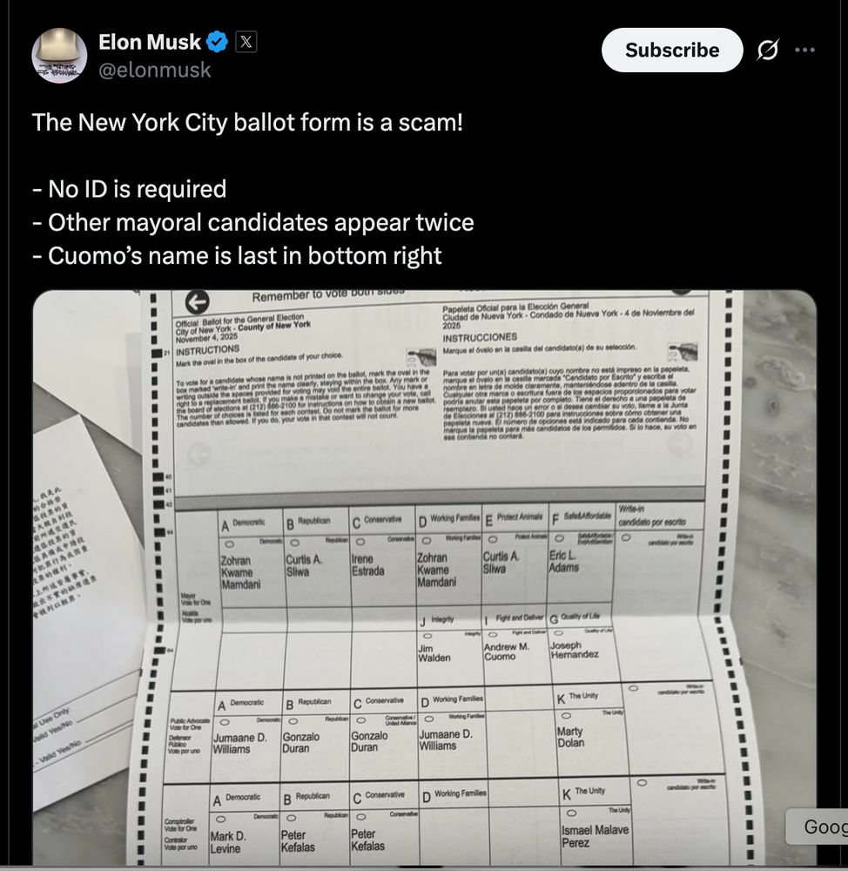This screenshot has height=871, width=848.
Task: Select the Elon Musk display name link
Action: (150, 41)
